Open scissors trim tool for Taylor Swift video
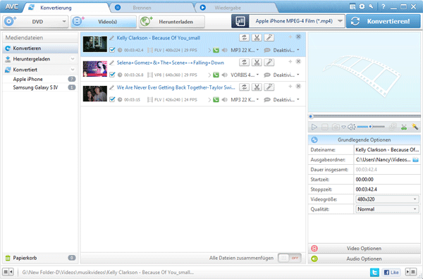 coord(257,87)
